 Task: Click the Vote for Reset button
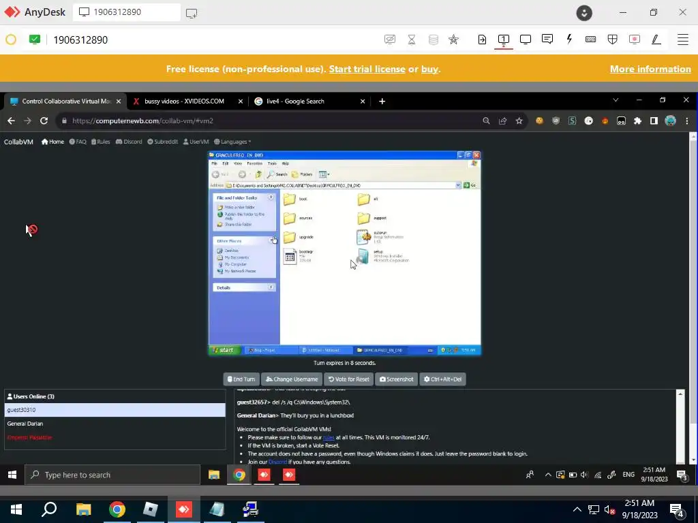[x=349, y=379]
